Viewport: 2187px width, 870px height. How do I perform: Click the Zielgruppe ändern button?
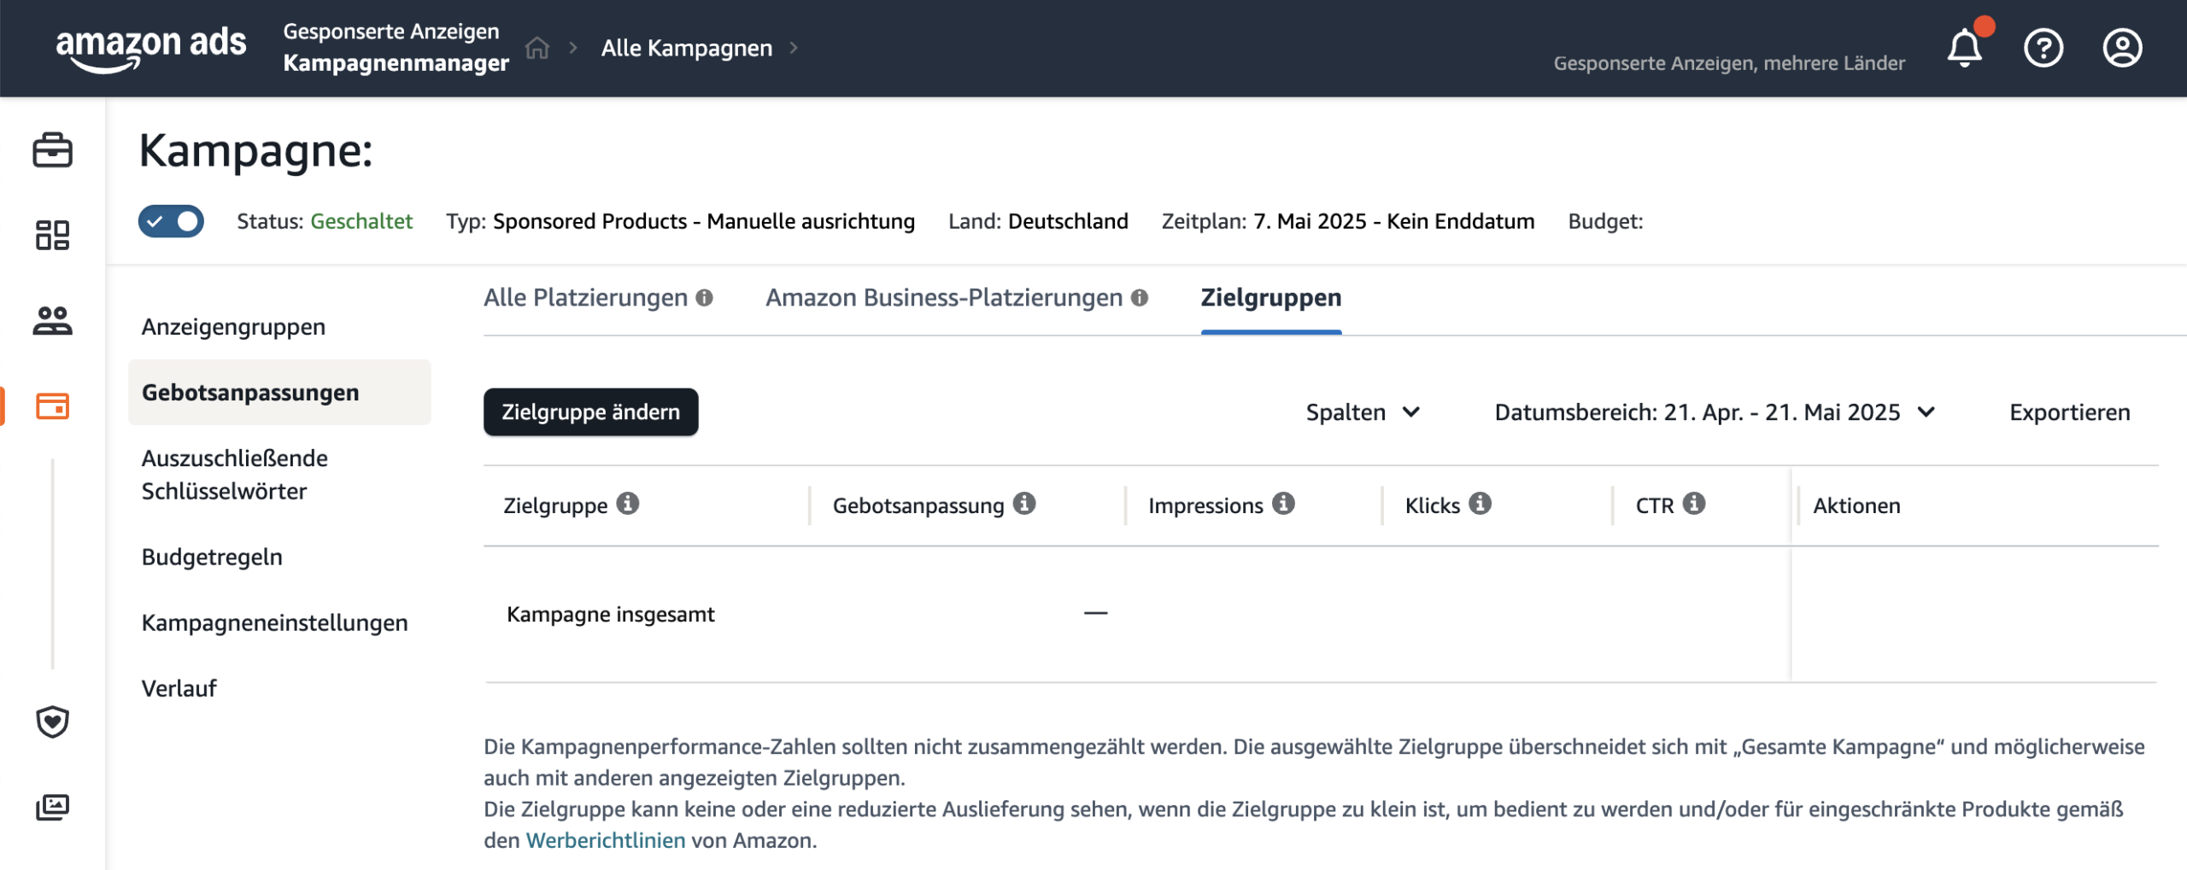pos(591,412)
